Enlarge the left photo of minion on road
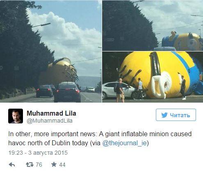 (x=51, y=51)
